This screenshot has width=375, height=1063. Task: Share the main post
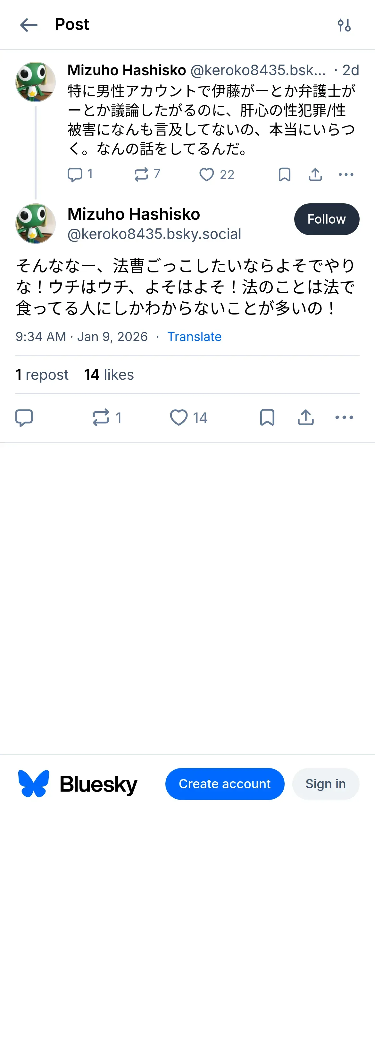[305, 418]
